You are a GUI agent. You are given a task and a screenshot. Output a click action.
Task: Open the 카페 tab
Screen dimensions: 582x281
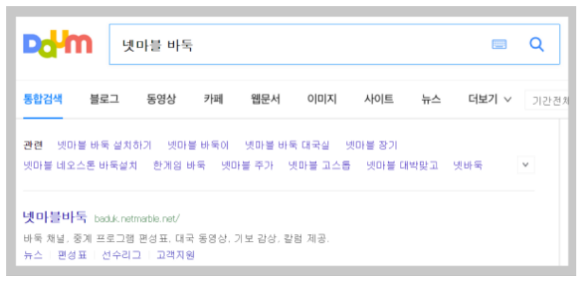coord(213,99)
